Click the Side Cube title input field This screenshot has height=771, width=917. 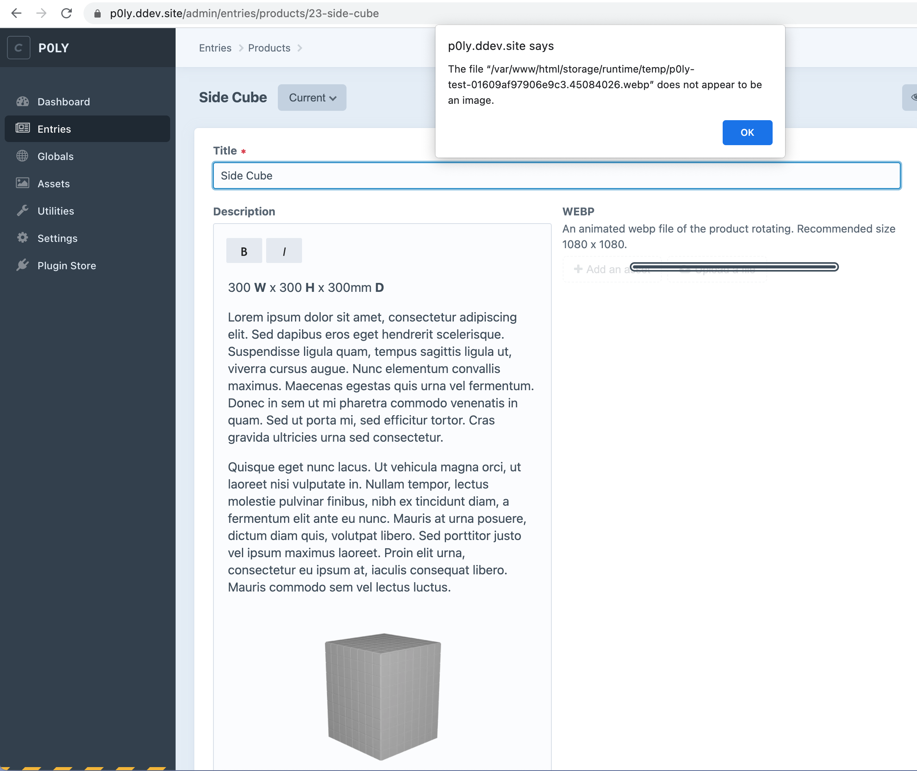point(557,175)
